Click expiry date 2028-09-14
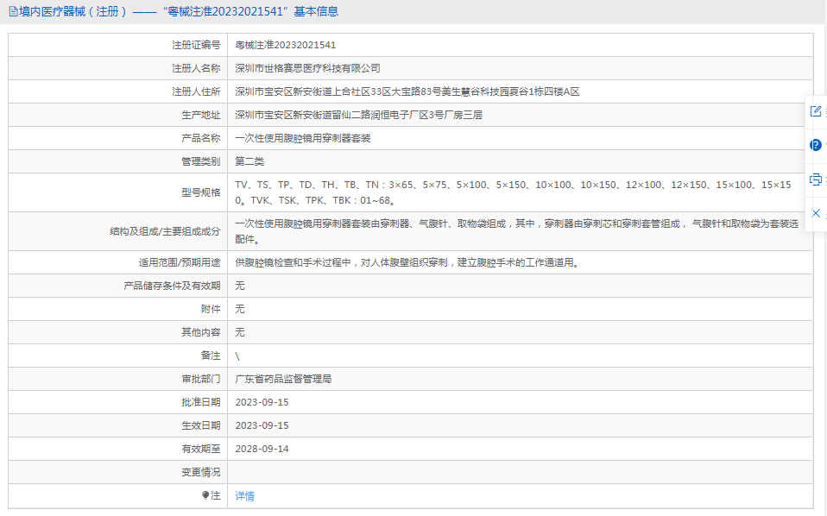The height and width of the screenshot is (516, 827). [262, 449]
